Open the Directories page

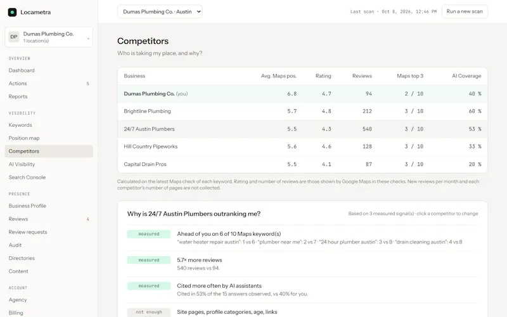click(x=22, y=258)
